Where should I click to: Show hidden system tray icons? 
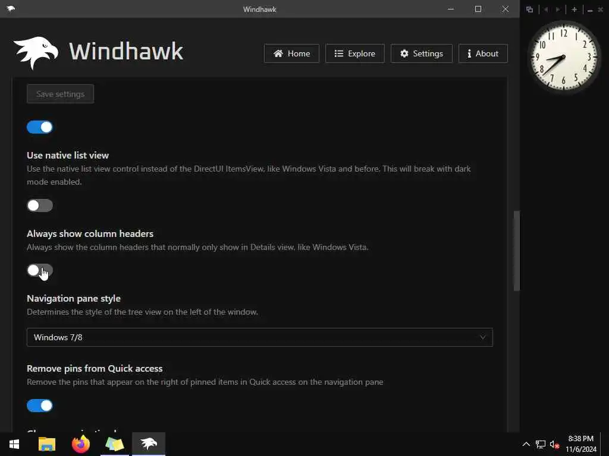coord(526,444)
